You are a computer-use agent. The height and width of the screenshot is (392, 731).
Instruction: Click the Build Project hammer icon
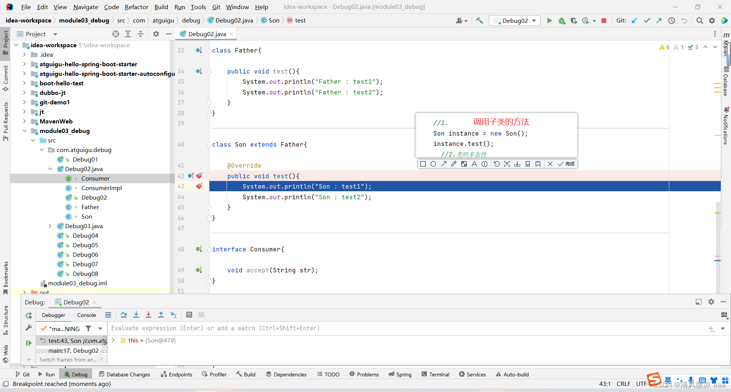coord(479,21)
